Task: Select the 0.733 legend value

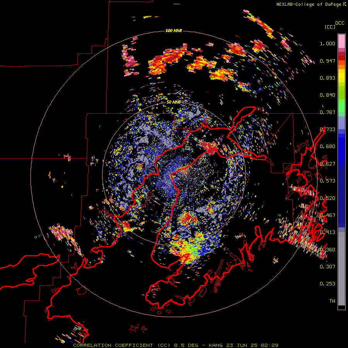Action: [328, 130]
